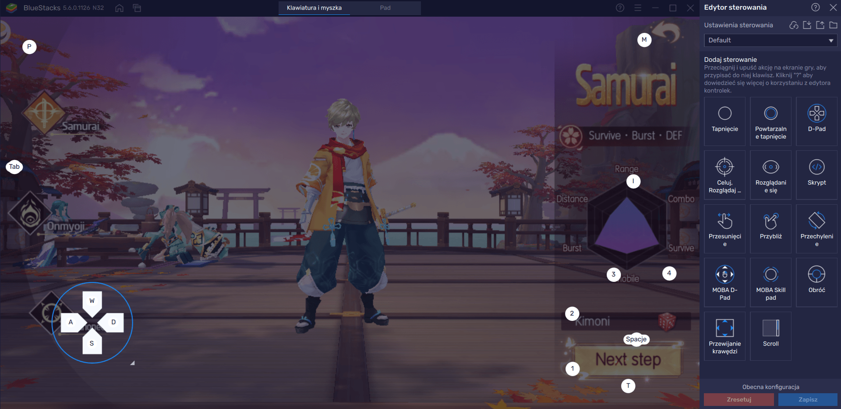Click the game back arrow icon

(666, 33)
